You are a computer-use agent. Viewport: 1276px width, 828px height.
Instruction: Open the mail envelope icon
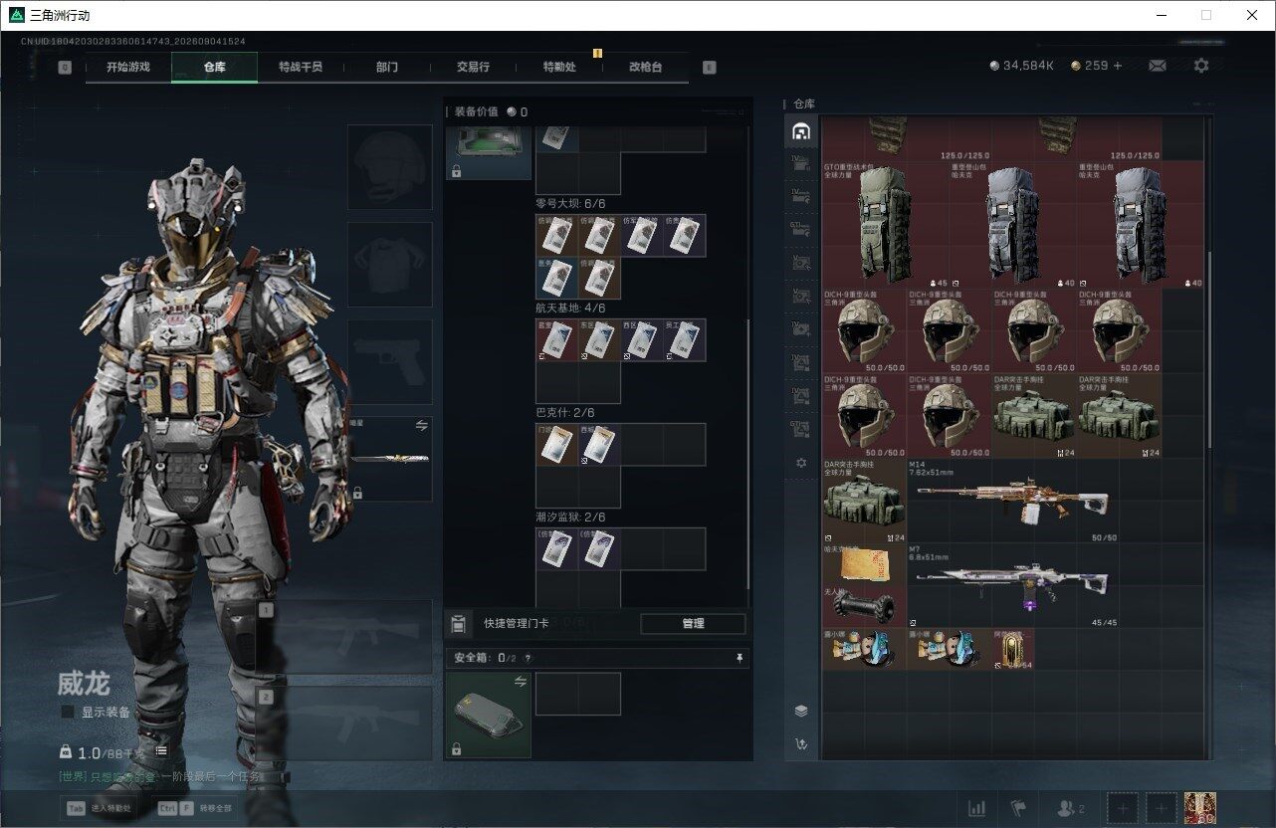(1157, 66)
